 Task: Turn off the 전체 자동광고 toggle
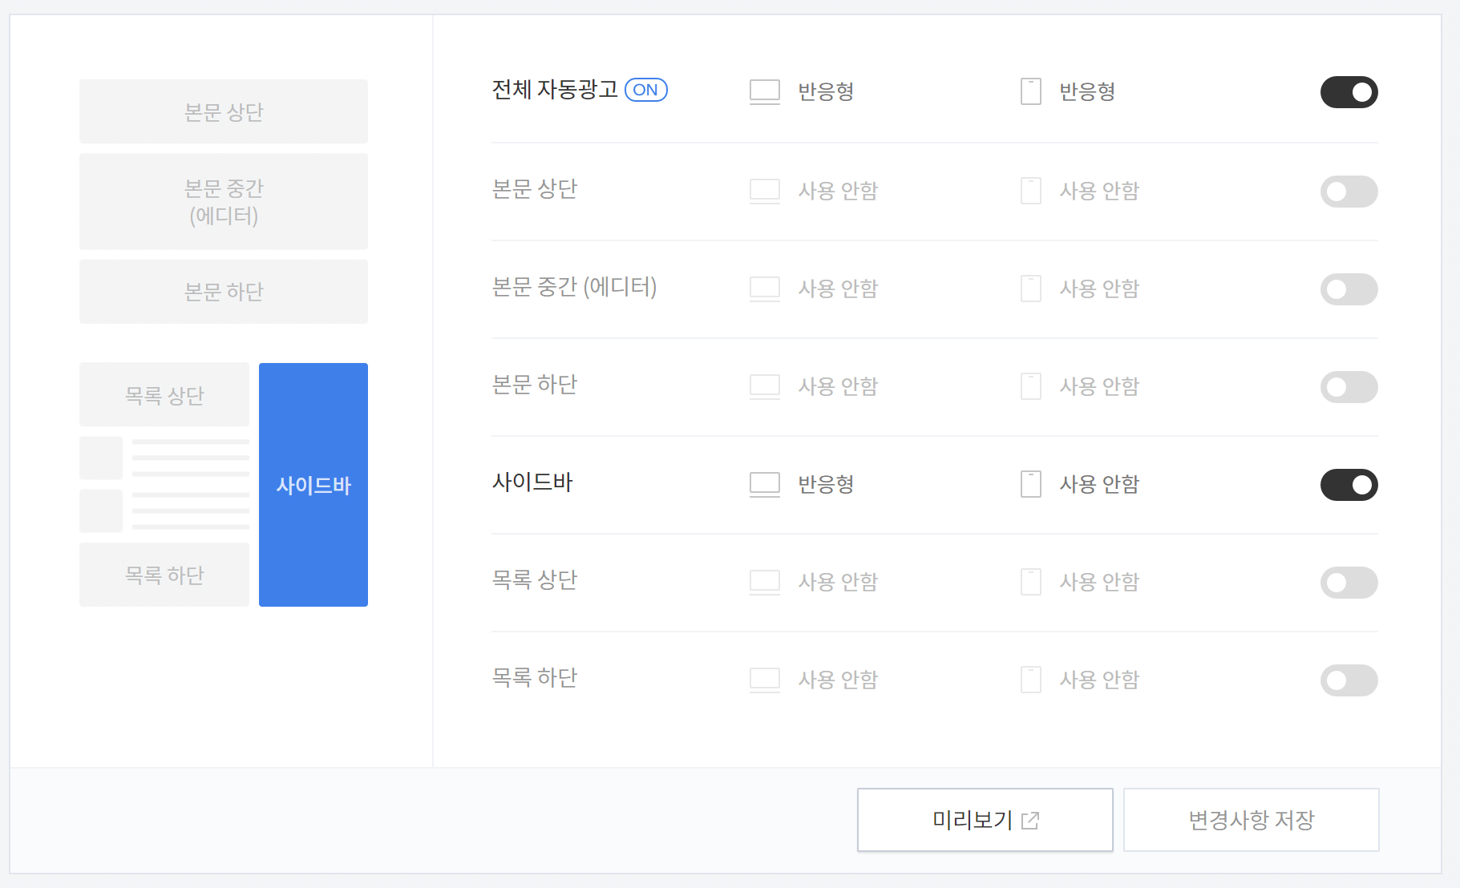click(1349, 92)
